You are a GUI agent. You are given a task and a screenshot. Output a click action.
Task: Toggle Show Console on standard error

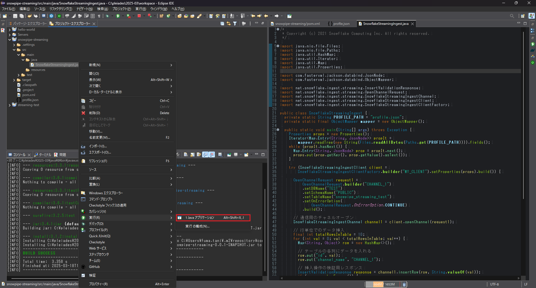click(212, 154)
